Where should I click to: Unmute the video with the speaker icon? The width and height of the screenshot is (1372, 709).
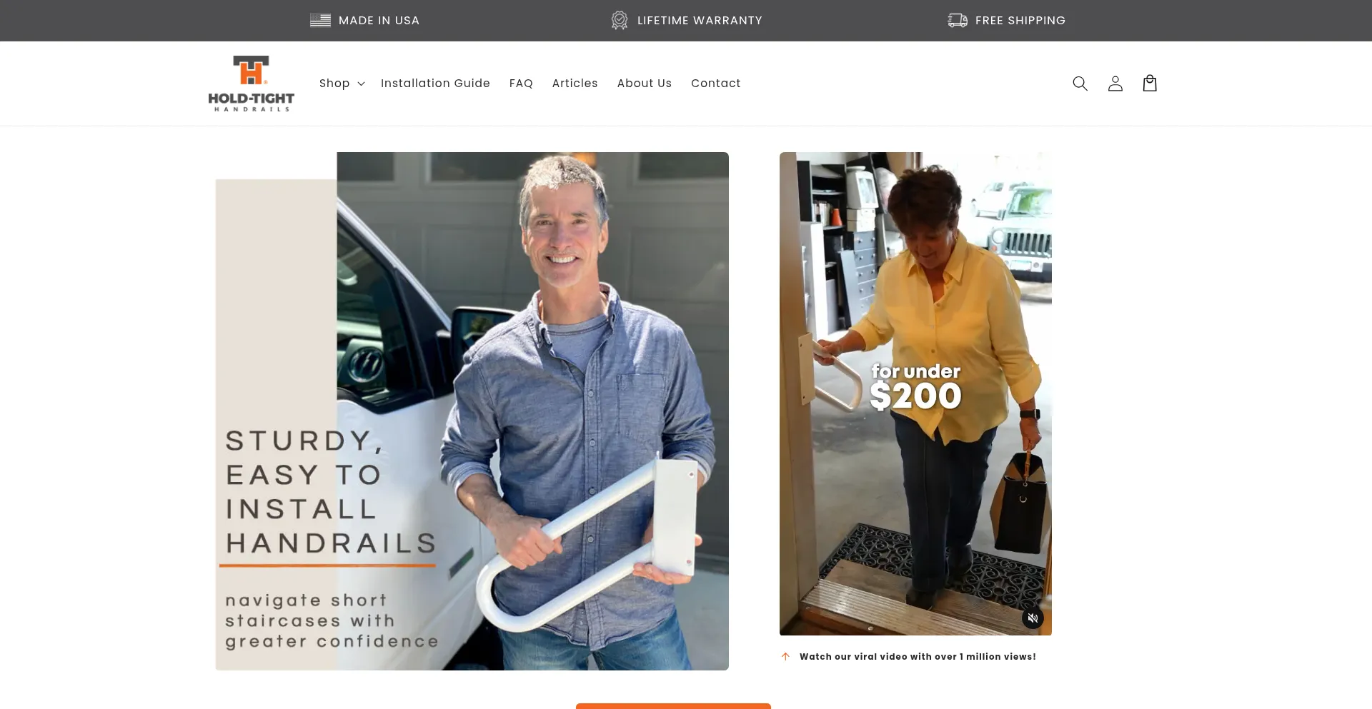pos(1033,618)
